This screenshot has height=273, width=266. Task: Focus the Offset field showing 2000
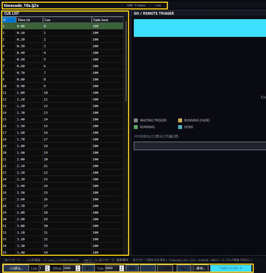click(x=70, y=268)
